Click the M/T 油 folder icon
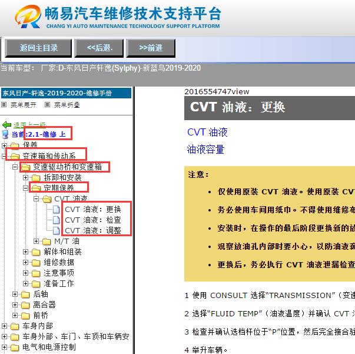Screen dimensions: 355x354 coord(47,241)
